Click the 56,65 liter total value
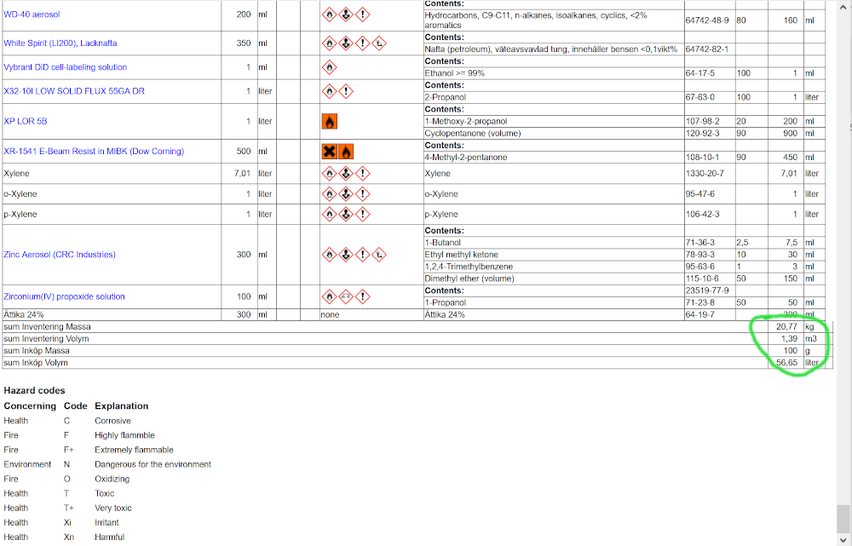The image size is (852, 546). 786,363
